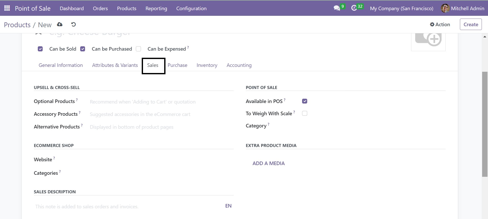Switch to Attributes & Variants tab

[115, 65]
